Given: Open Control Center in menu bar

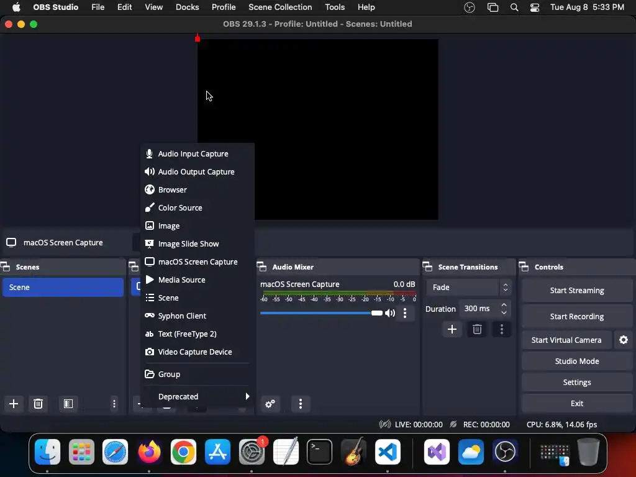Looking at the screenshot, I should pyautogui.click(x=535, y=7).
